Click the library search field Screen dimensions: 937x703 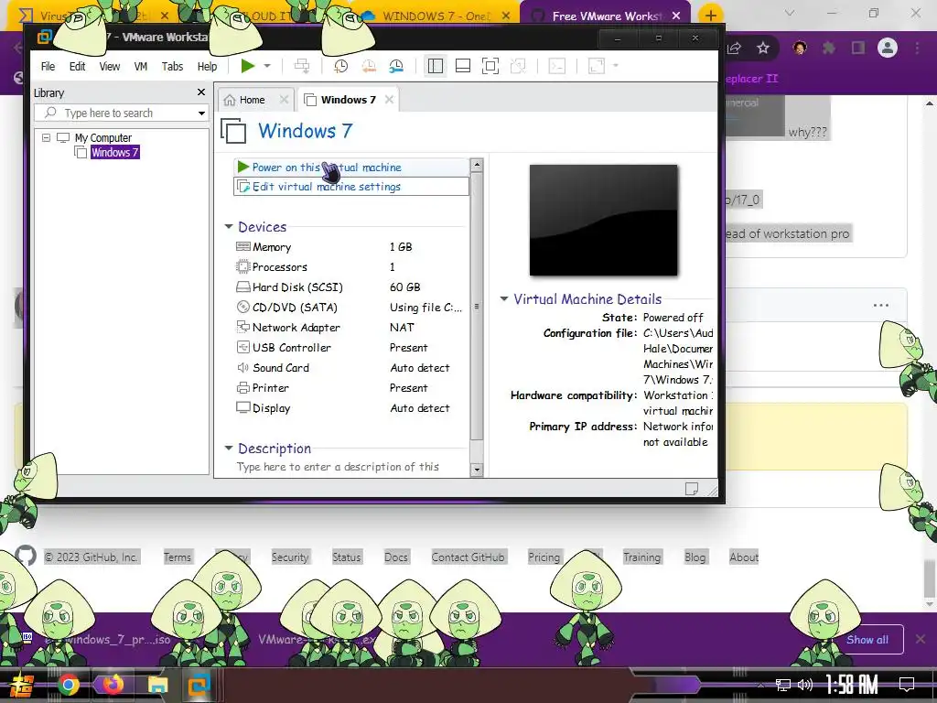pos(121,113)
